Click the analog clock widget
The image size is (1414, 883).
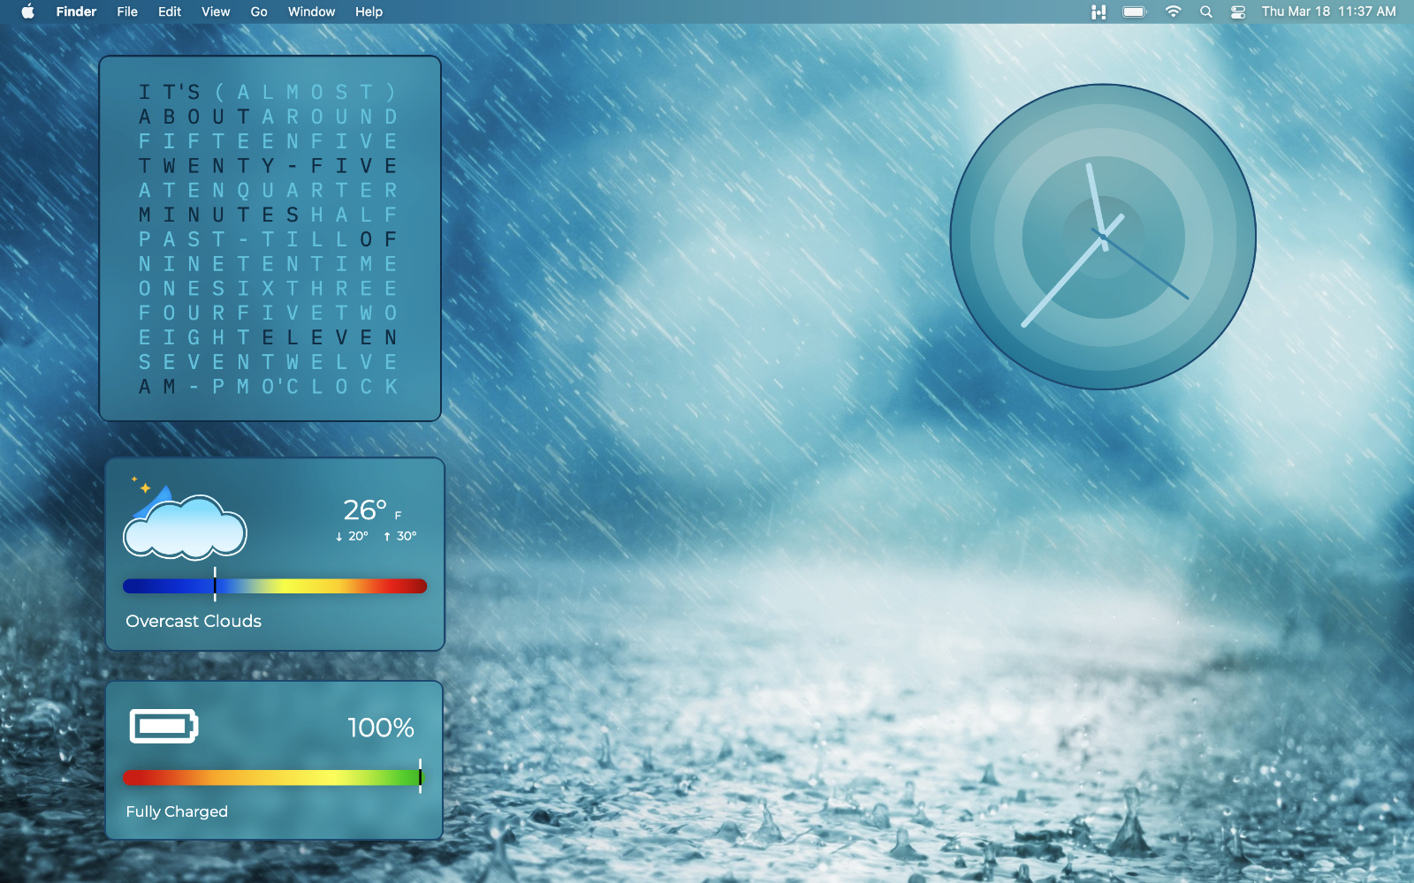[1103, 237]
